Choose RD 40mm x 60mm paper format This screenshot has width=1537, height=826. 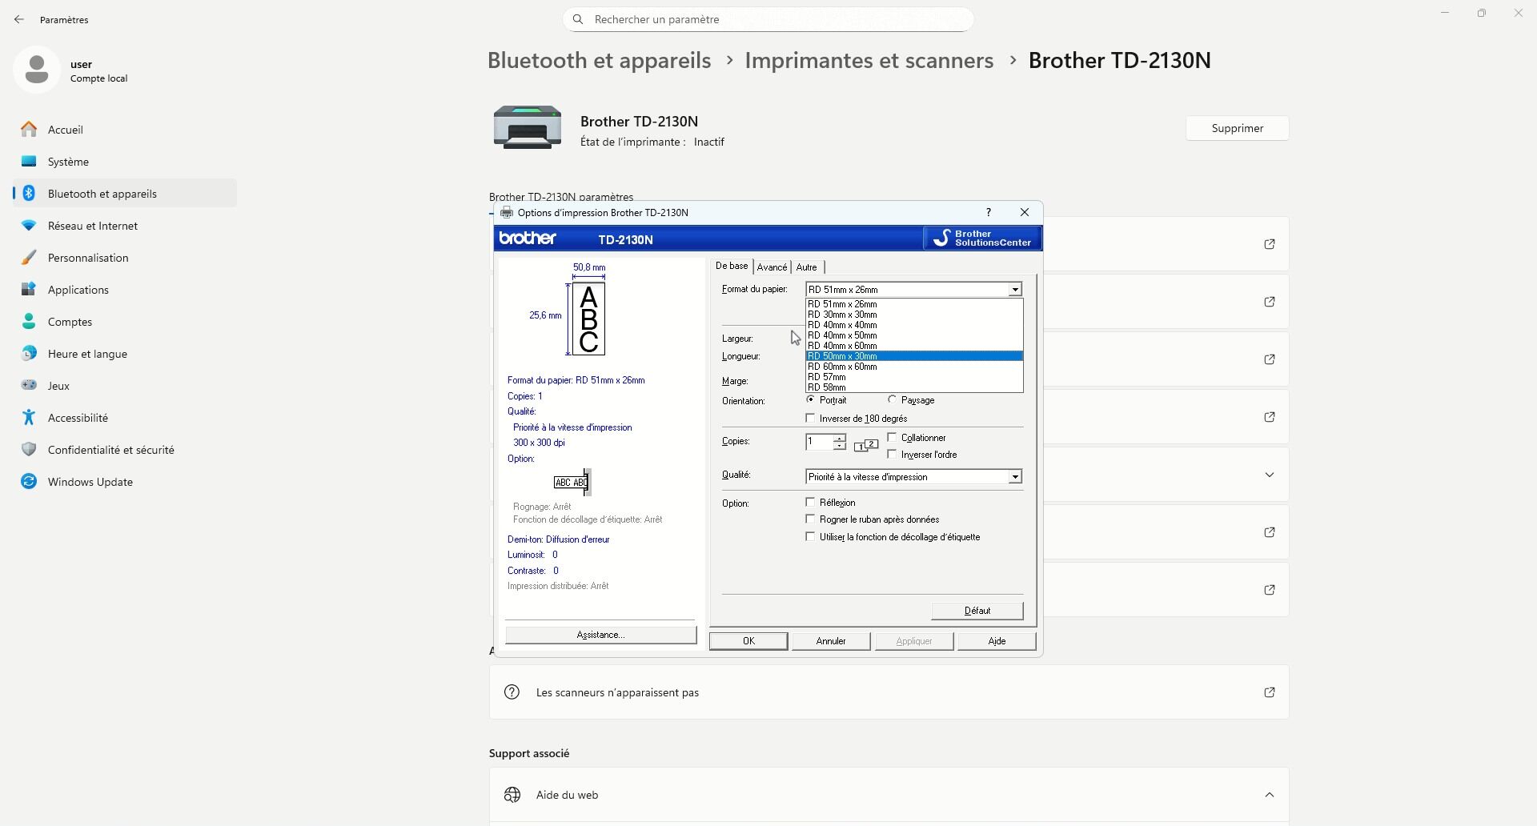pos(914,346)
